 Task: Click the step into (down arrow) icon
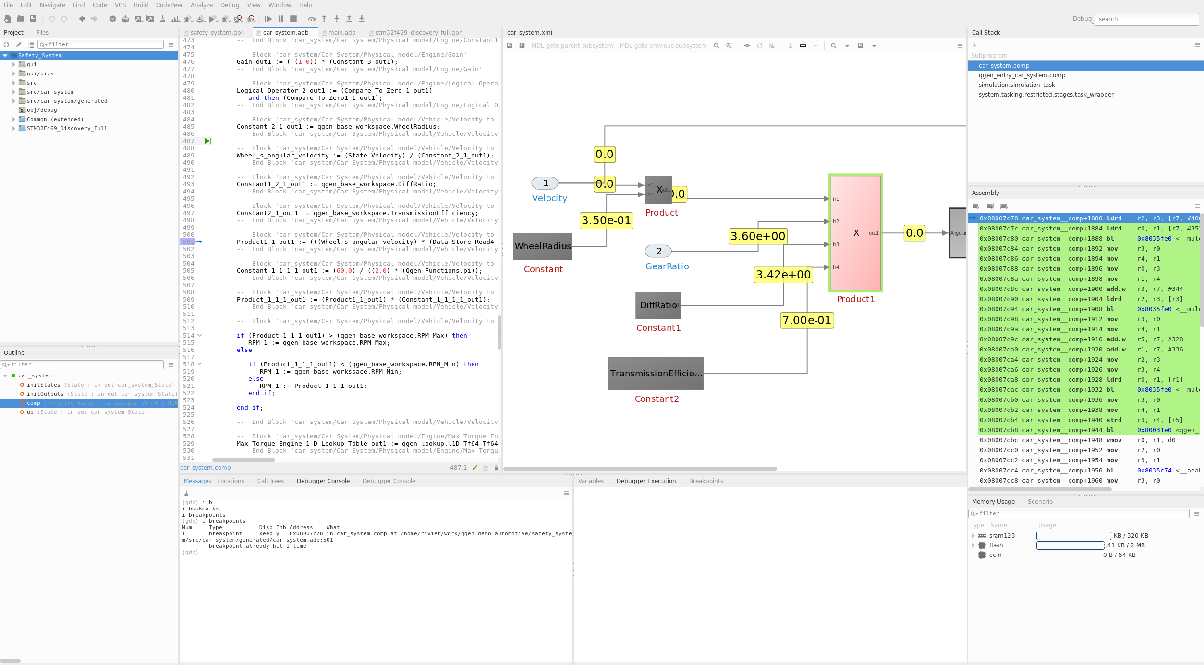(337, 19)
